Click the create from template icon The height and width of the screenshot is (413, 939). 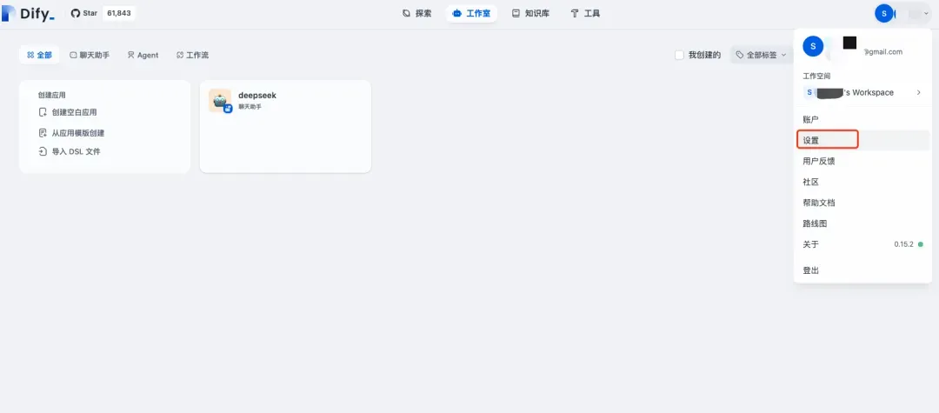click(x=43, y=133)
